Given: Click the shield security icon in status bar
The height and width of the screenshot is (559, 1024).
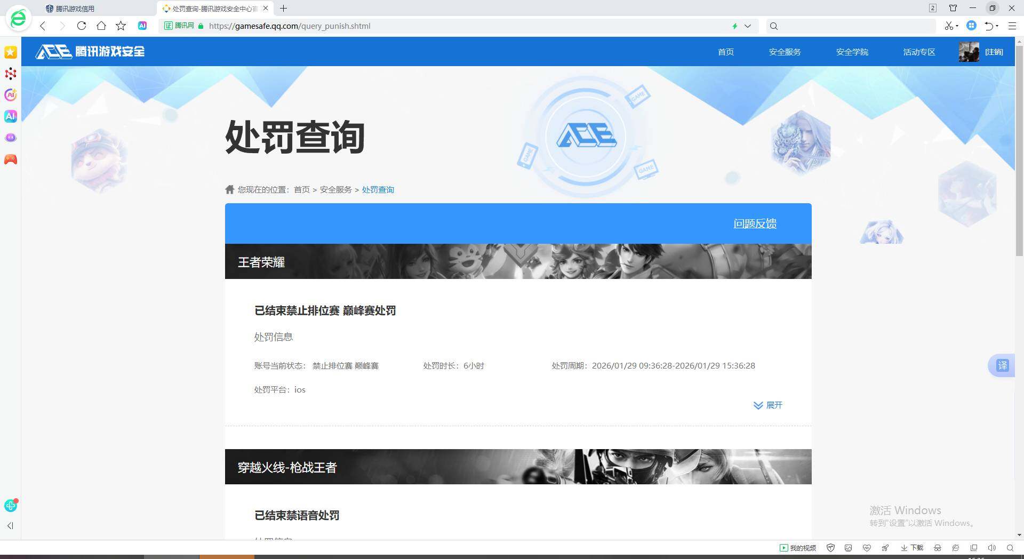Looking at the screenshot, I should 830,548.
